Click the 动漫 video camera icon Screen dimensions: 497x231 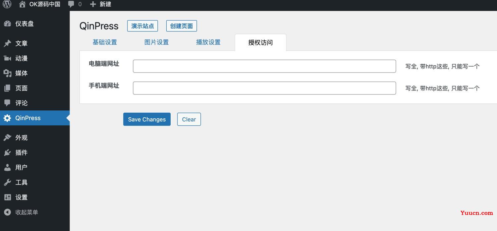7,58
